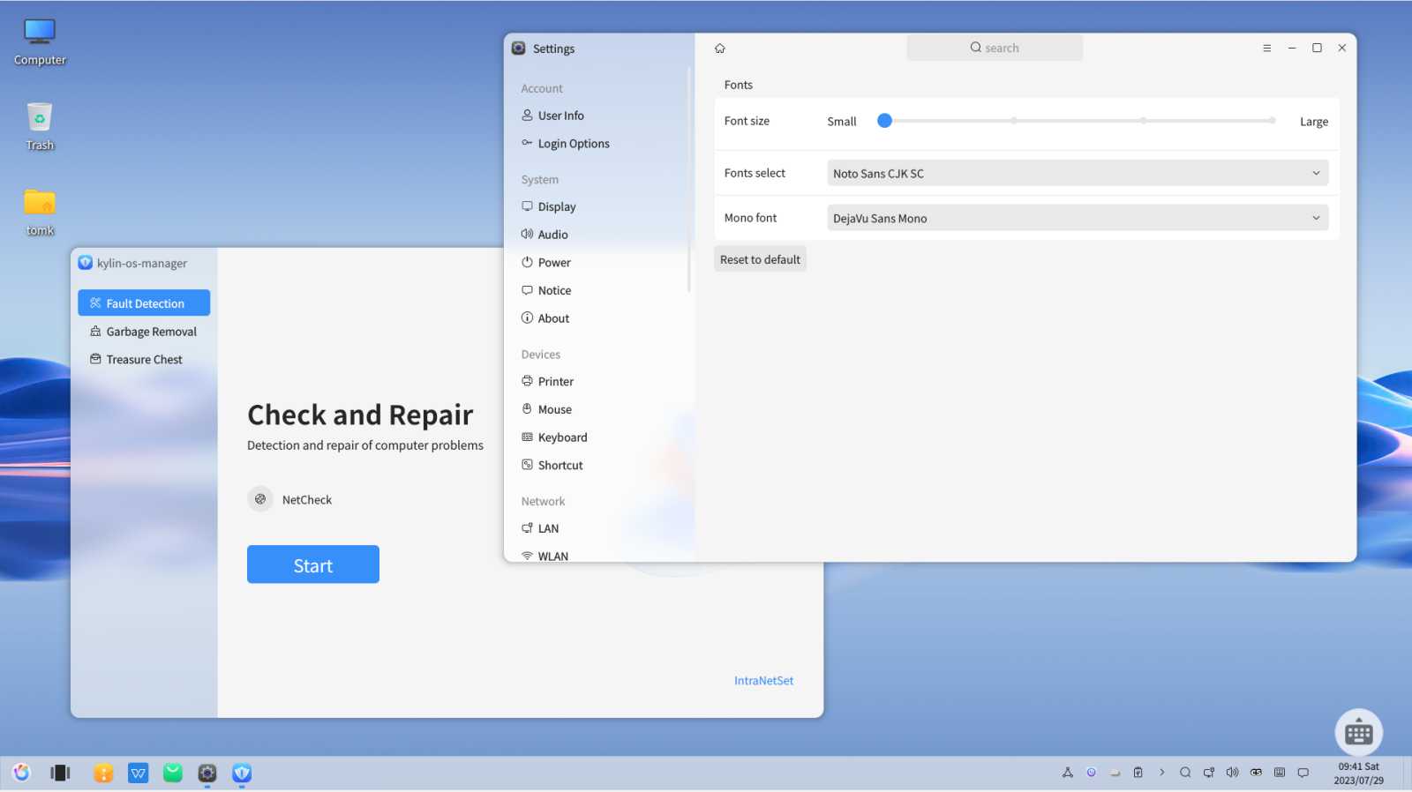Open the network connection tray icon
Image resolution: width=1412 pixels, height=792 pixels.
1209,773
